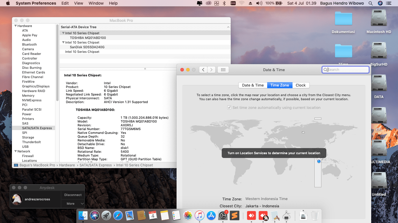
Task: Switch to the Clock tab
Action: click(301, 85)
